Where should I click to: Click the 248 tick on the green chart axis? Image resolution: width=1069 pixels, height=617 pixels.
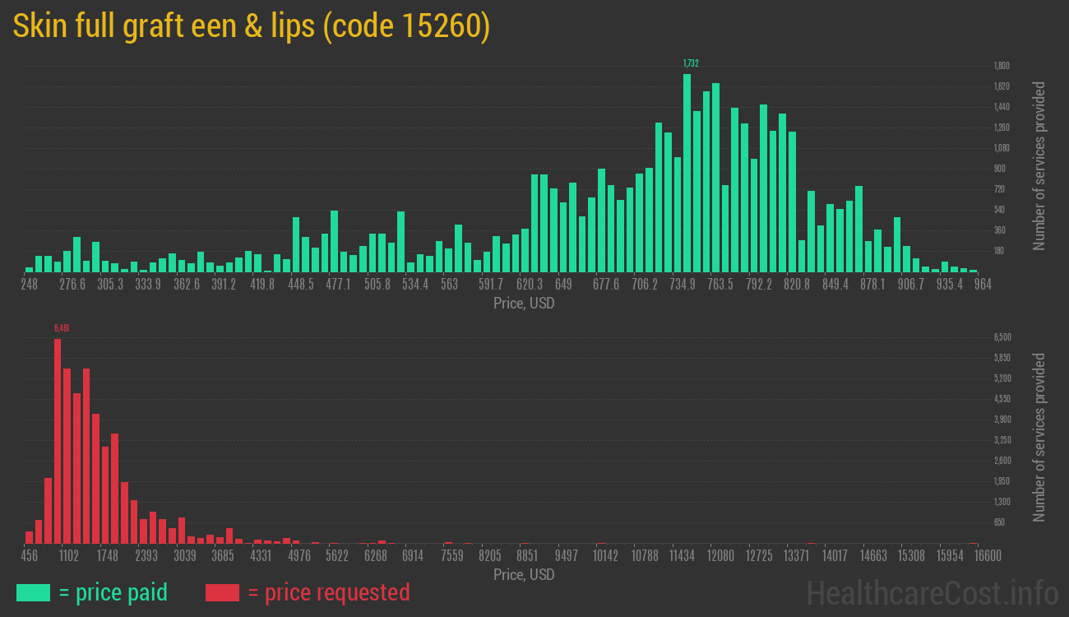click(x=30, y=285)
